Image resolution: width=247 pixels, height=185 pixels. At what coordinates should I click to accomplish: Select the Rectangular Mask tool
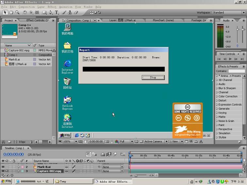click(x=44, y=12)
